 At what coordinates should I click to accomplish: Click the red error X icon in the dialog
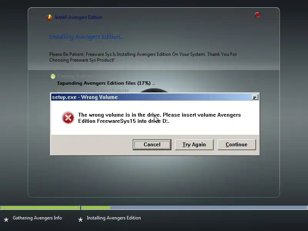pyautogui.click(x=68, y=118)
